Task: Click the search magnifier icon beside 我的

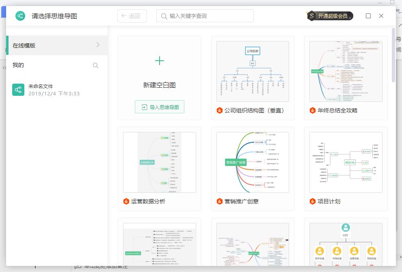Action: (x=96, y=65)
